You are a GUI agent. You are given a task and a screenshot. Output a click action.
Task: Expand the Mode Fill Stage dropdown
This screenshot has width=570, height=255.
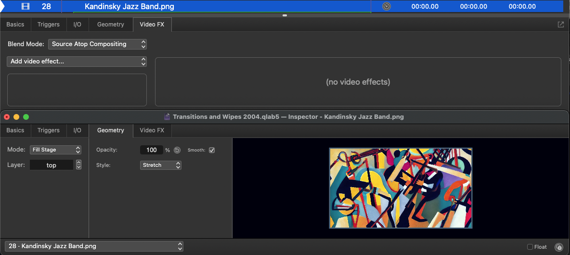click(55, 150)
